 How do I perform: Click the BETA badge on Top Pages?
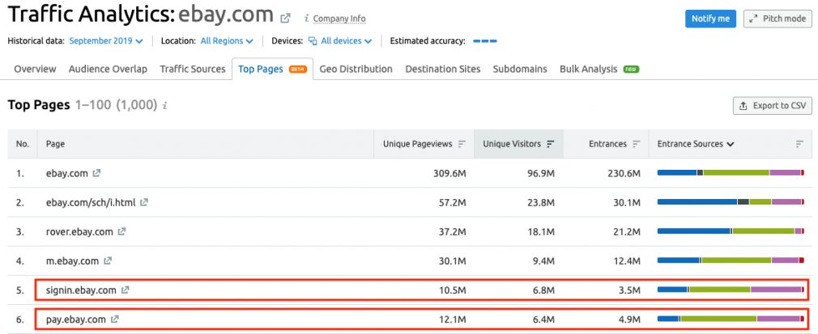tap(298, 70)
